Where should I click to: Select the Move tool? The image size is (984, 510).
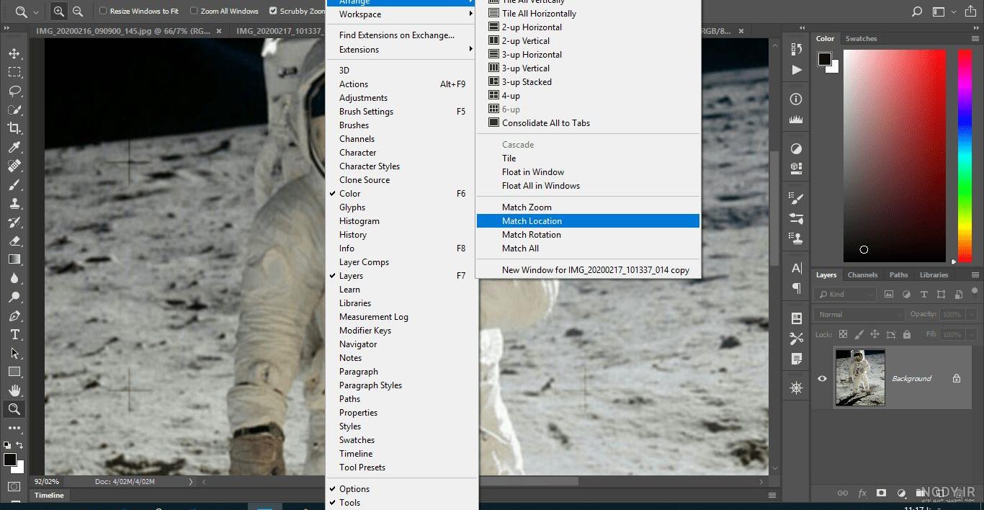pyautogui.click(x=14, y=53)
